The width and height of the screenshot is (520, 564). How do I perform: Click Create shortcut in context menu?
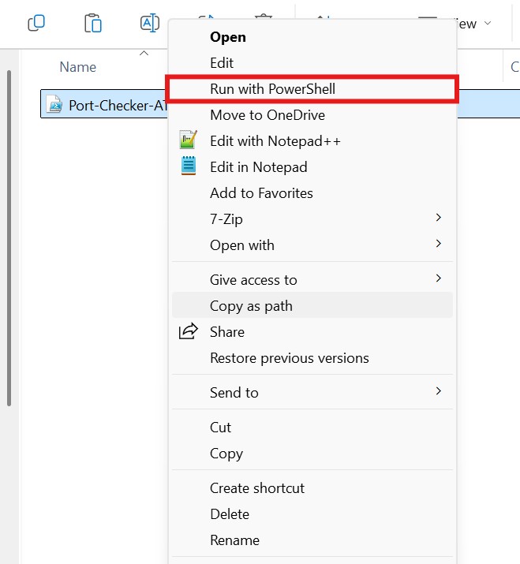click(256, 487)
